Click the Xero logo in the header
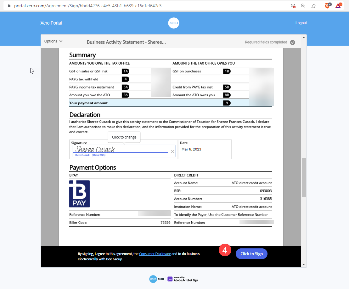 click(174, 23)
